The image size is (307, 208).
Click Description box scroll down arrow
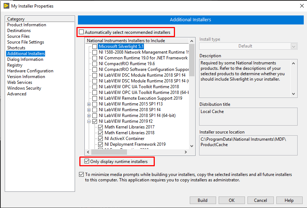coord(293,94)
